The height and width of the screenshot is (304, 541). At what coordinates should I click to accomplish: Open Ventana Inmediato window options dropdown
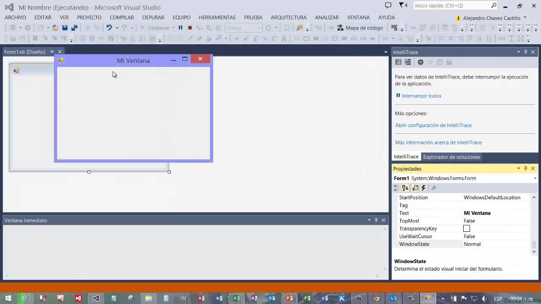369,220
